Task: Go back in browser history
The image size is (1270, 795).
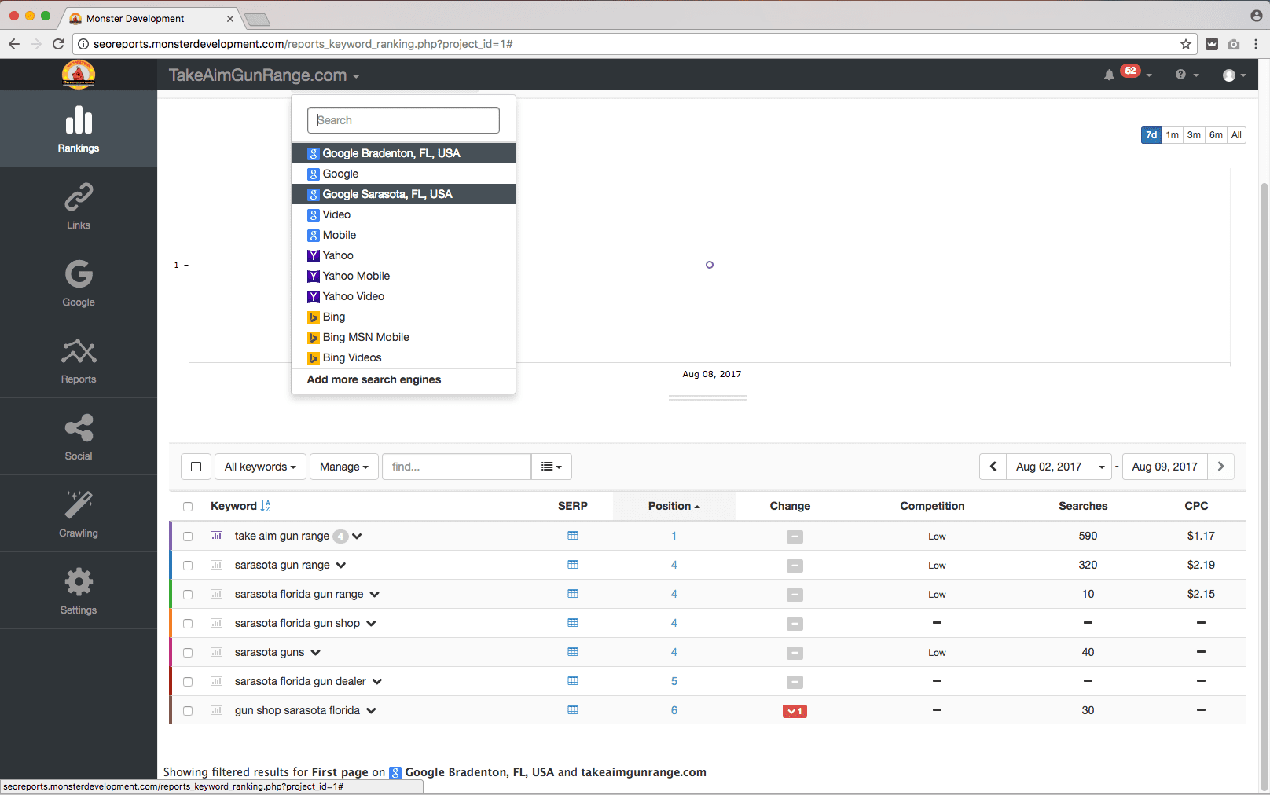Action: pyautogui.click(x=14, y=44)
